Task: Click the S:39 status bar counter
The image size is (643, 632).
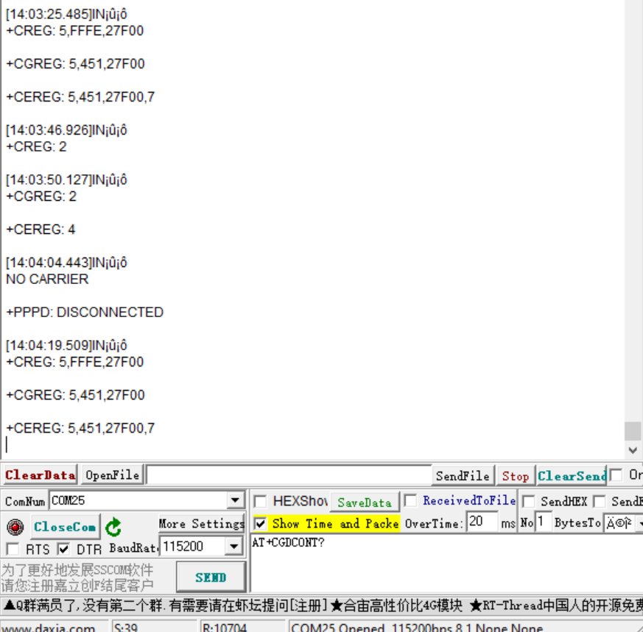Action: tap(154, 627)
